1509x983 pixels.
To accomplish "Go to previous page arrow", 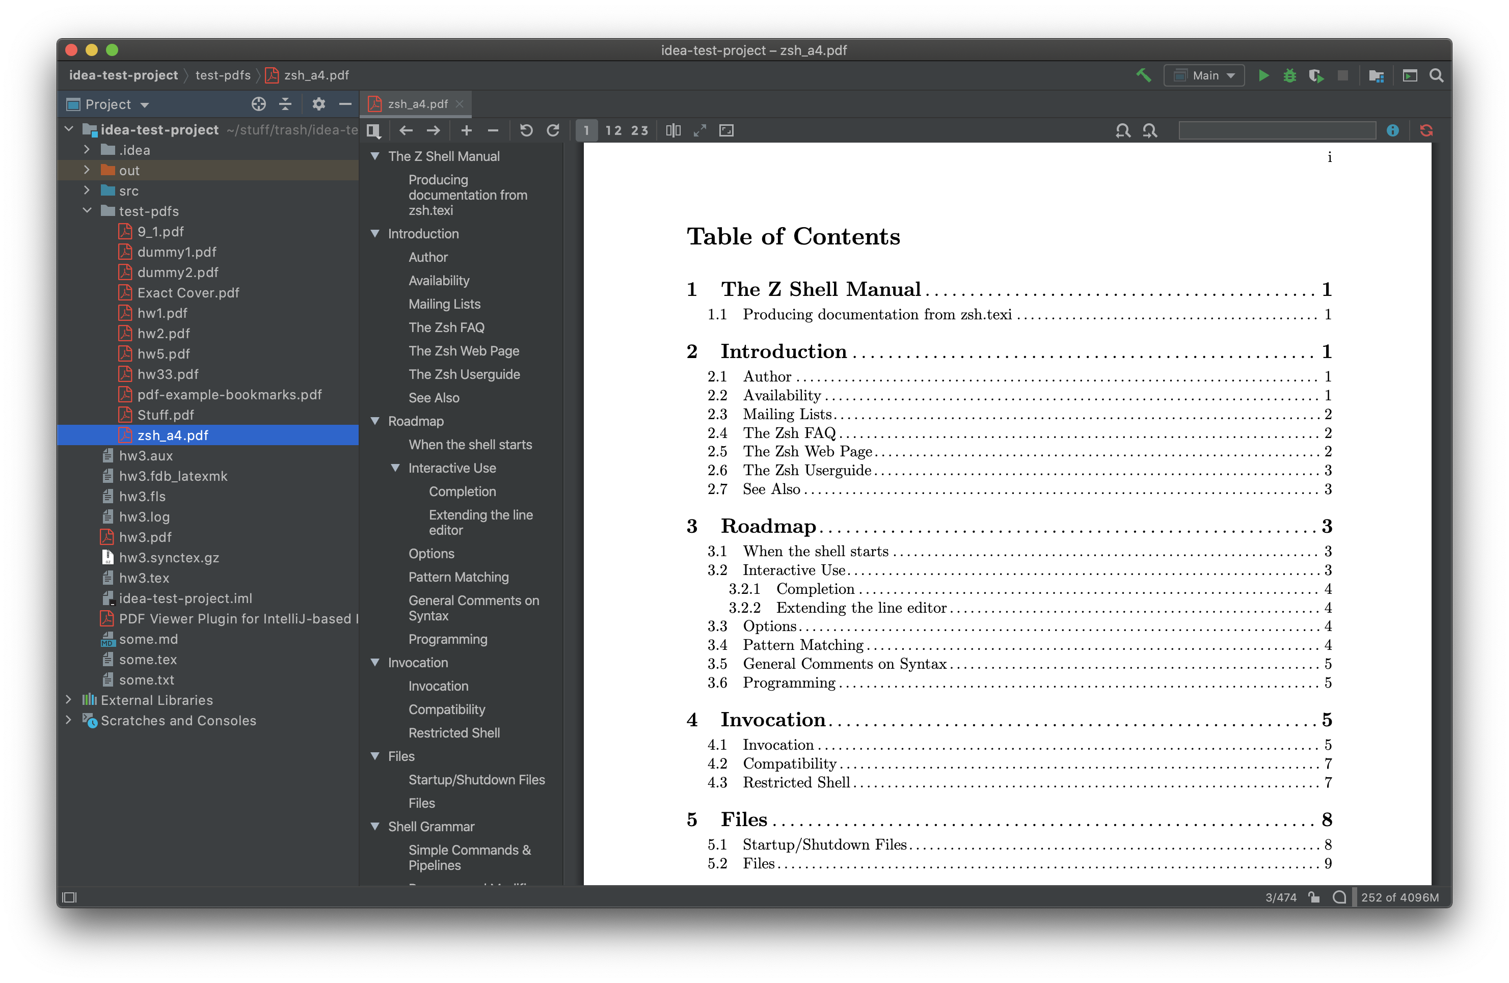I will click(406, 130).
